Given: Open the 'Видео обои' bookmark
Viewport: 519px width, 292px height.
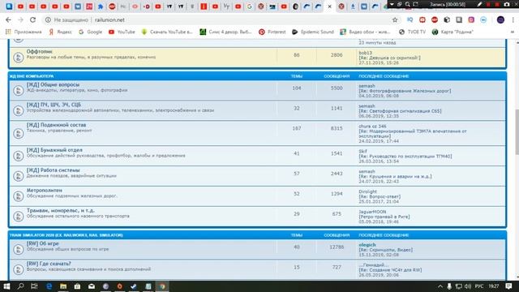Looking at the screenshot, I should [366, 32].
